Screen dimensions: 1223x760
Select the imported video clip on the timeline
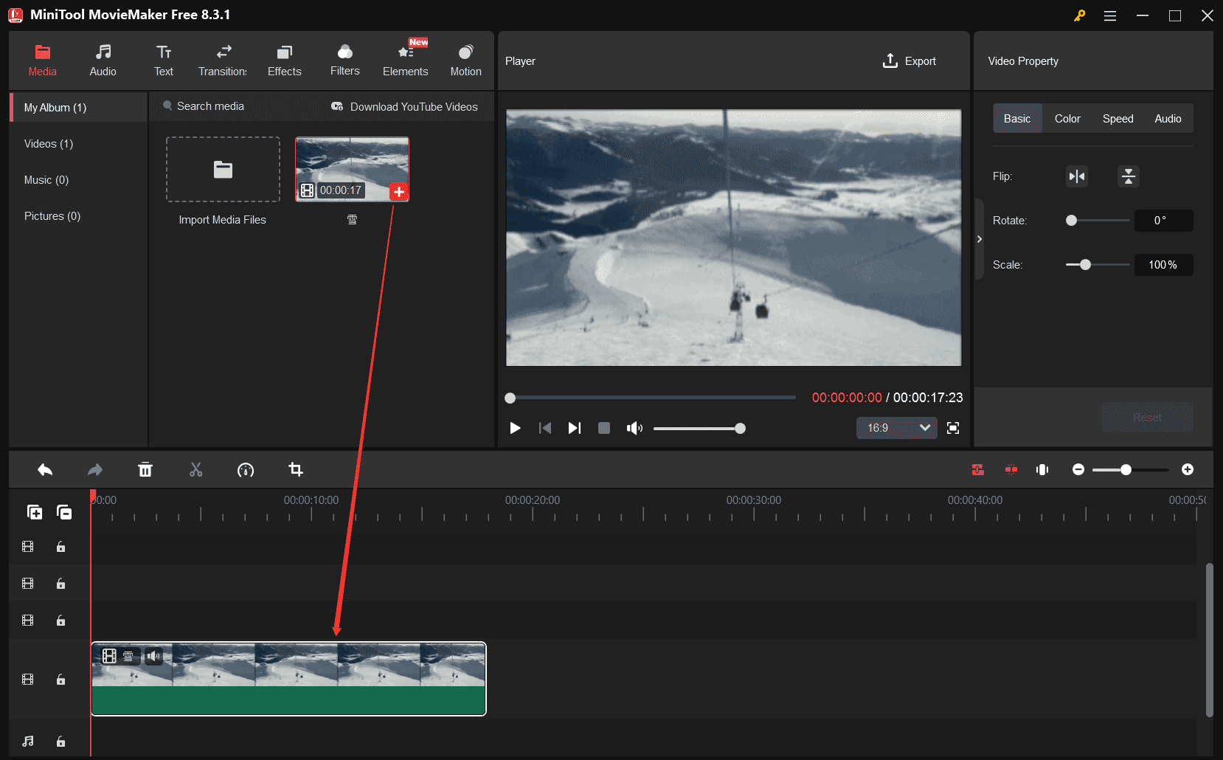(x=288, y=677)
